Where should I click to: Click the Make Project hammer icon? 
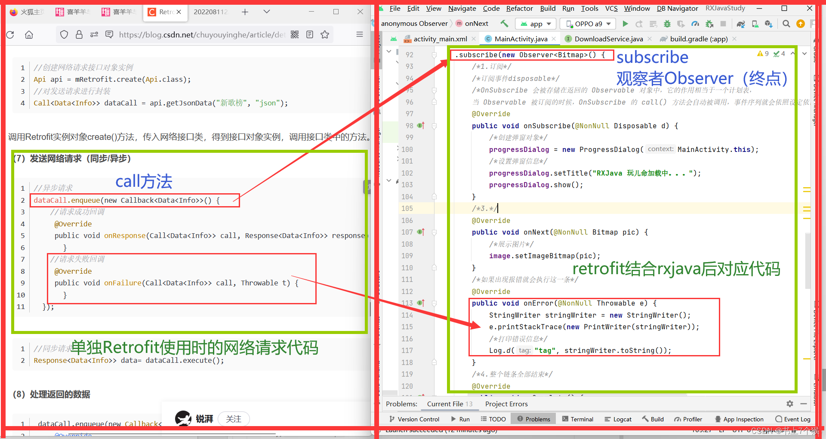tap(504, 24)
